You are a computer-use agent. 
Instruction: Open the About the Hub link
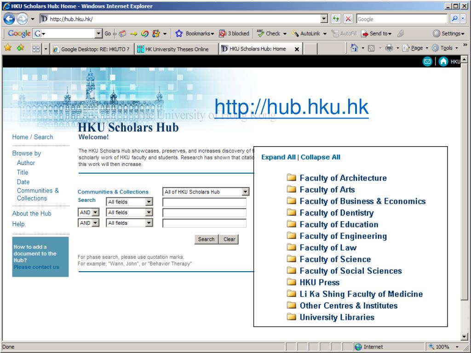click(x=32, y=213)
